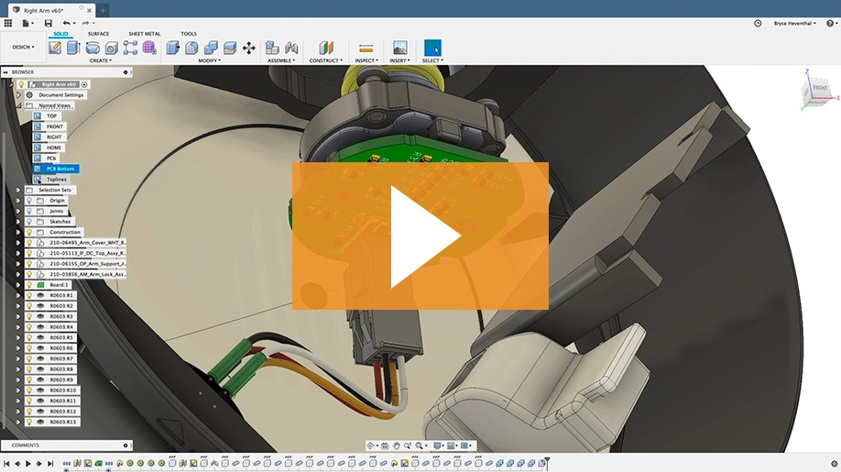Click the Rectangular Pattern tool icon
The image size is (841, 472).
pos(130,48)
